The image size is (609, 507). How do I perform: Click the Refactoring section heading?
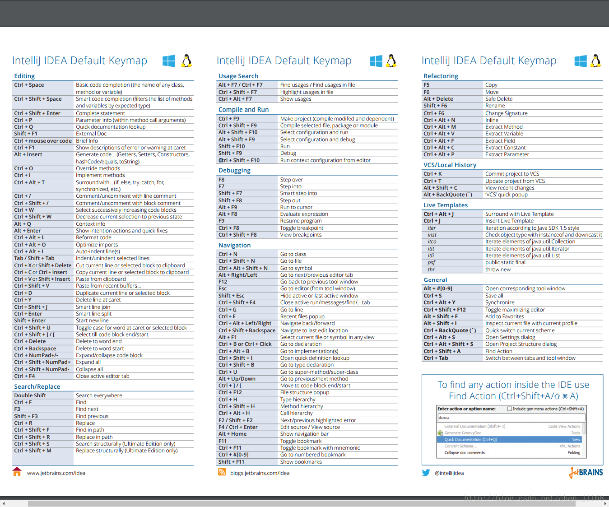click(x=441, y=76)
